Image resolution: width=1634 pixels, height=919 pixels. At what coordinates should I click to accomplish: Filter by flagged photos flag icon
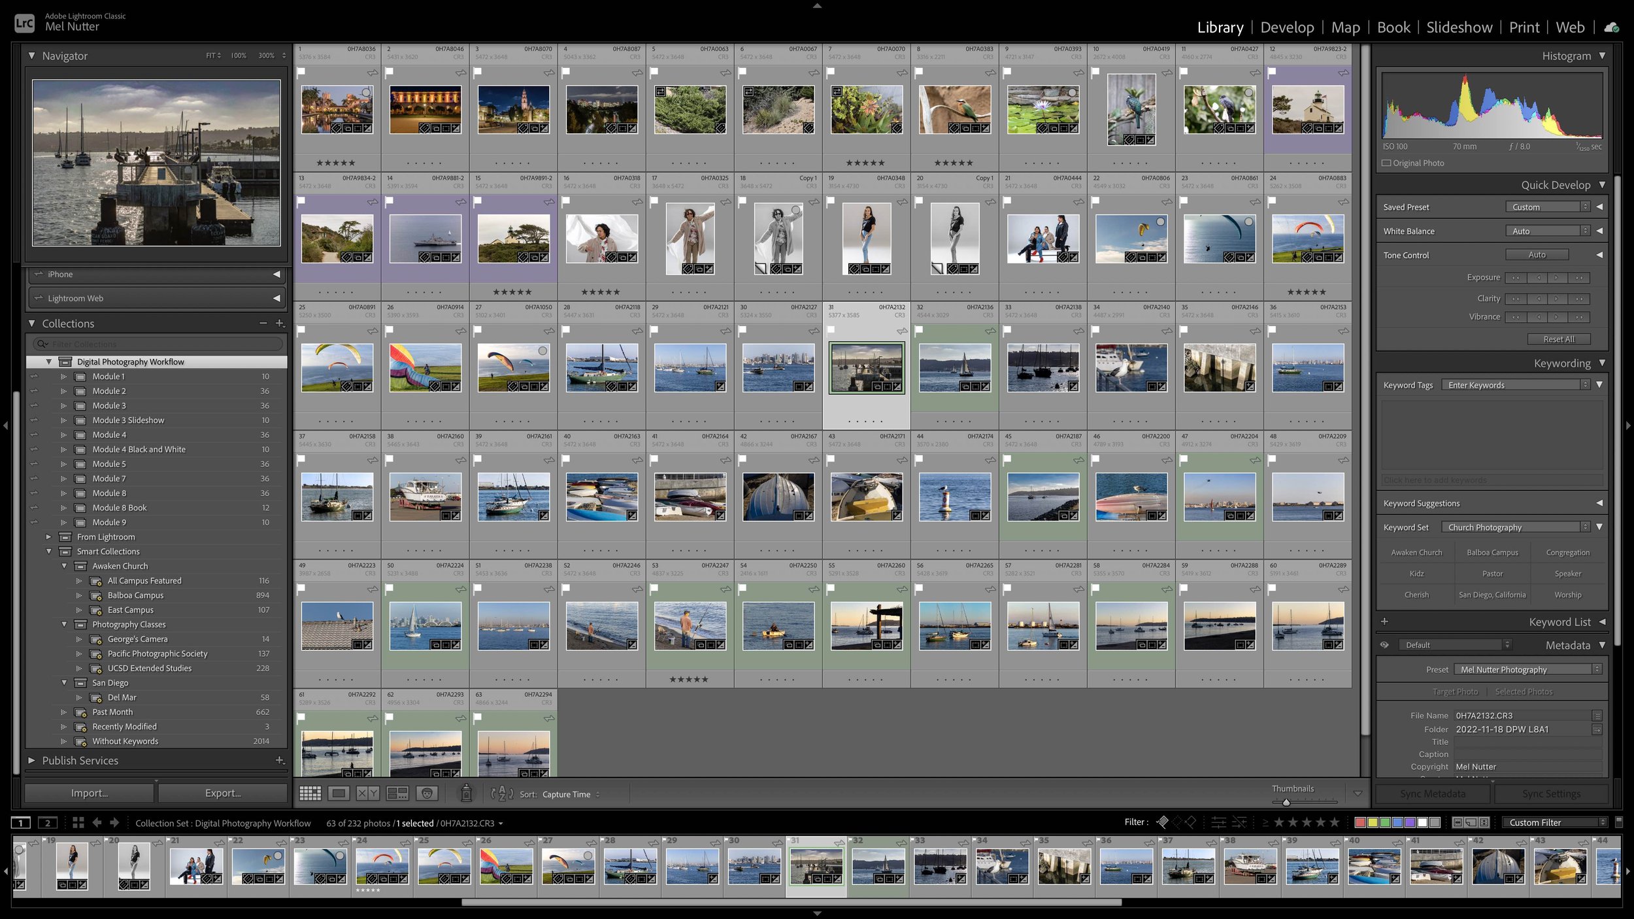[x=1163, y=822]
